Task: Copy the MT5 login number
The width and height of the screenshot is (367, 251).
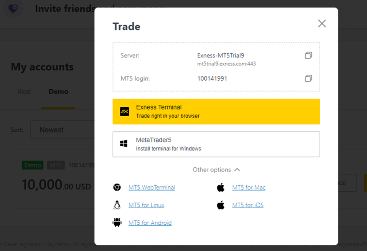Action: 308,78
